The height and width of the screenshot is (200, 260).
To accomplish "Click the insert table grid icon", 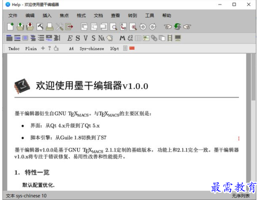I will pos(138,38).
